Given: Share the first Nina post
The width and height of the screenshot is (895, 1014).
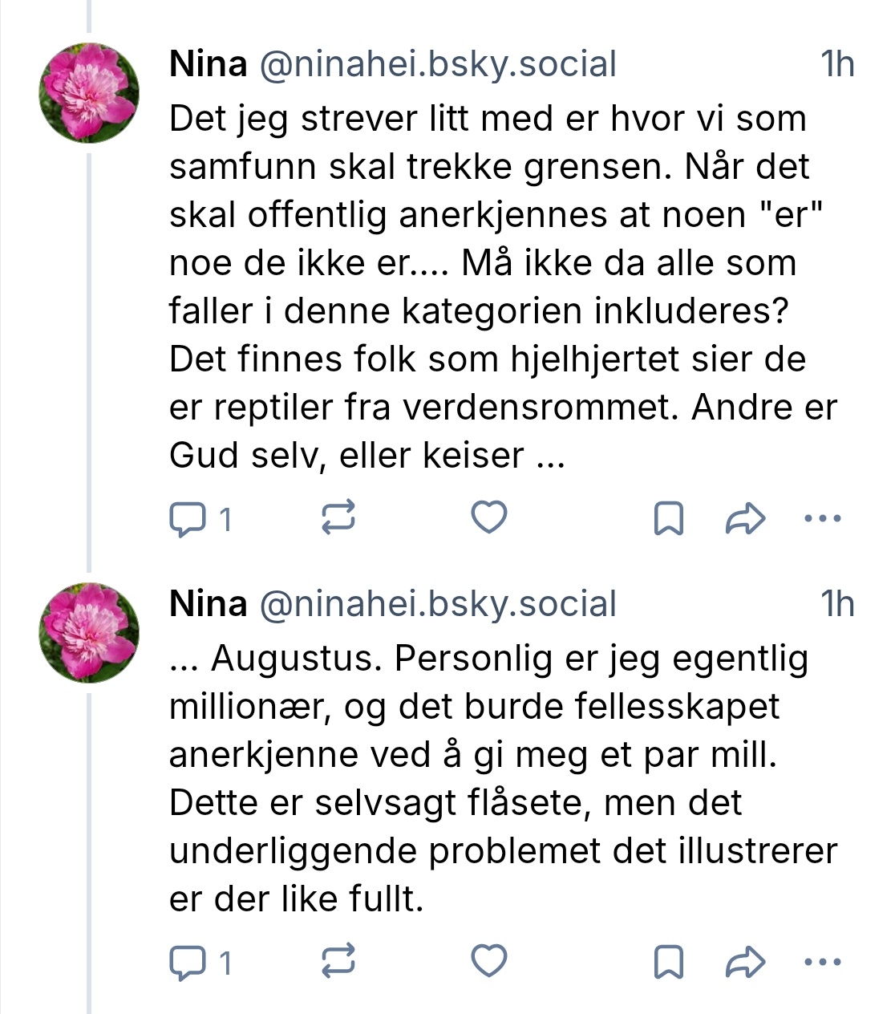Looking at the screenshot, I should (745, 518).
